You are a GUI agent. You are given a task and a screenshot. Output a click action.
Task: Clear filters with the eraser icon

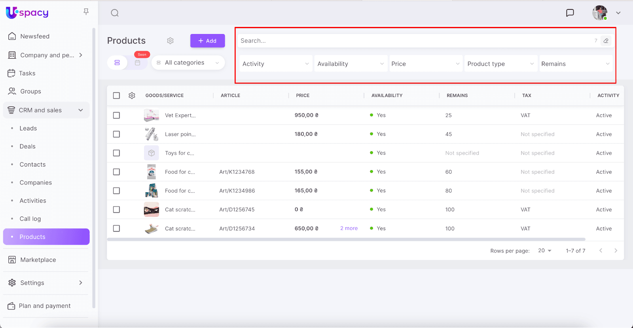[x=606, y=41]
